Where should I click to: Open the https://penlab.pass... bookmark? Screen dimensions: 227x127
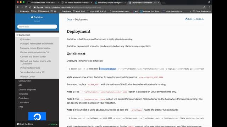pyautogui.click(x=120, y=11)
